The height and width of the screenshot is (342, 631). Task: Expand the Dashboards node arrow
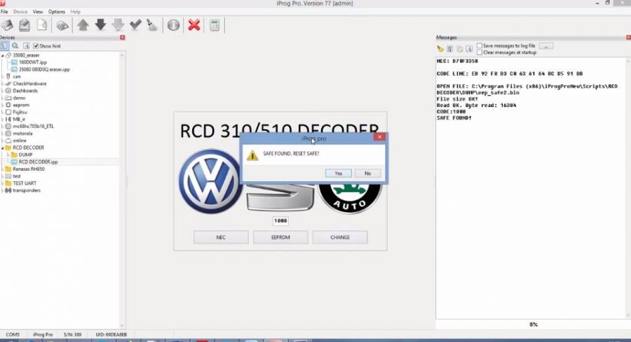pos(2,91)
